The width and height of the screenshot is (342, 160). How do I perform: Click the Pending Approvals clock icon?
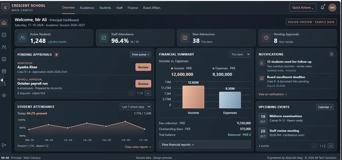tap(266, 38)
